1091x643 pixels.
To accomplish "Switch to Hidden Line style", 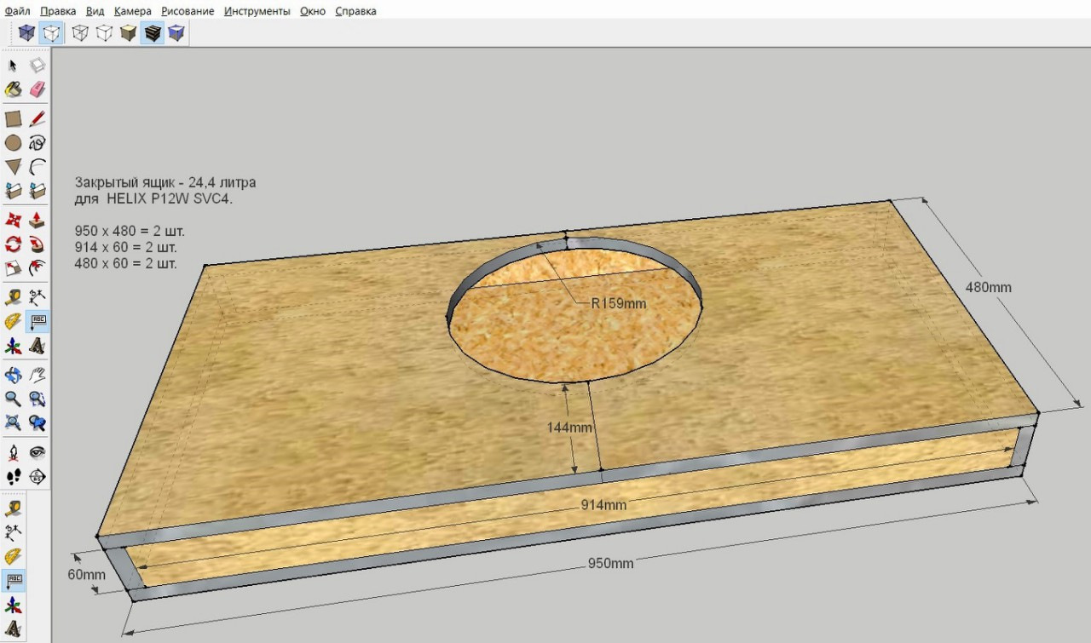I will click(x=104, y=33).
